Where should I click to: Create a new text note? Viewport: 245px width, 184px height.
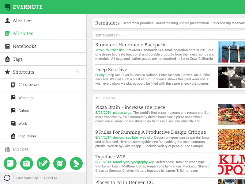[x=10, y=163]
